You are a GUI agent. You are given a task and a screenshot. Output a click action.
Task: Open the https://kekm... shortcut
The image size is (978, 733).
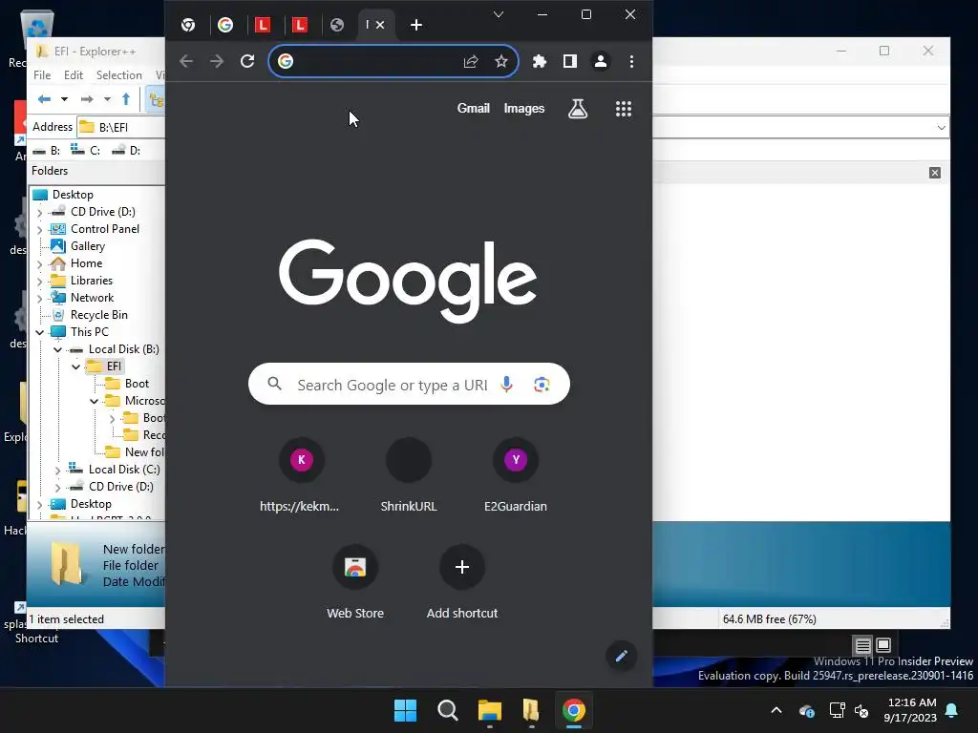pos(301,476)
